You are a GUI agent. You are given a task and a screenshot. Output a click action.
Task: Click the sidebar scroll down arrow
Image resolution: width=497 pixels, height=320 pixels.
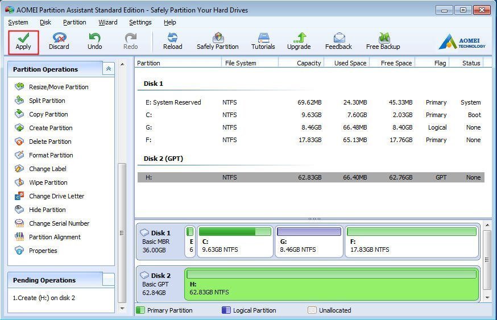coord(122,308)
